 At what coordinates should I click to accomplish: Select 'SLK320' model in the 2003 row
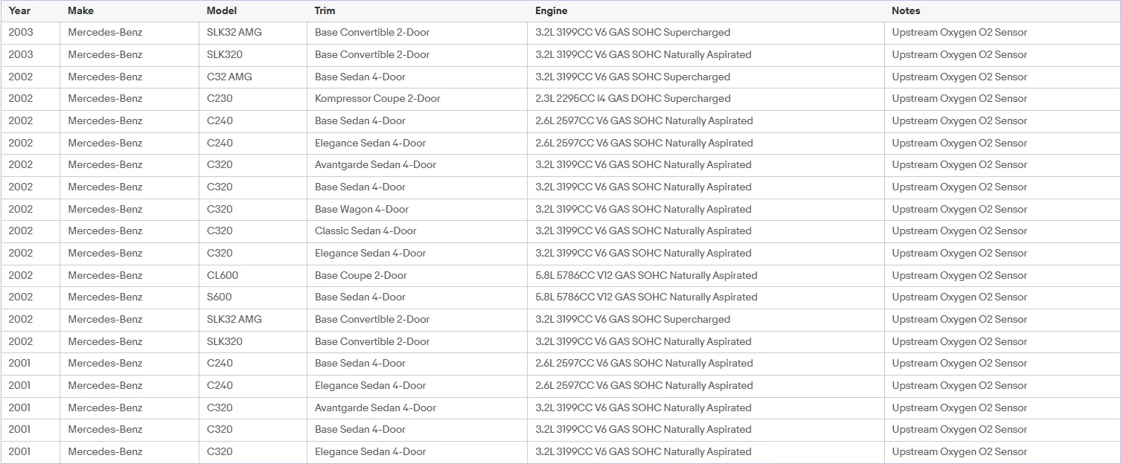[x=225, y=54]
